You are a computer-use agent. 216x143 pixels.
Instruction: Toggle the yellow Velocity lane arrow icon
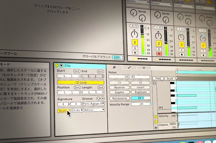(156, 117)
